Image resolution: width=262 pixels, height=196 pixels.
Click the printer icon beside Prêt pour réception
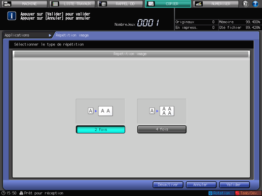click(x=21, y=193)
